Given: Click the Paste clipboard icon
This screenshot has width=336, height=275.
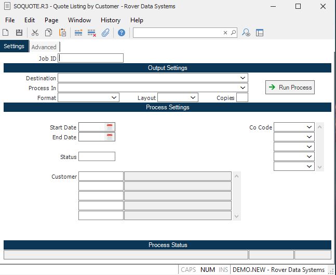Looking at the screenshot, I should (x=62, y=33).
